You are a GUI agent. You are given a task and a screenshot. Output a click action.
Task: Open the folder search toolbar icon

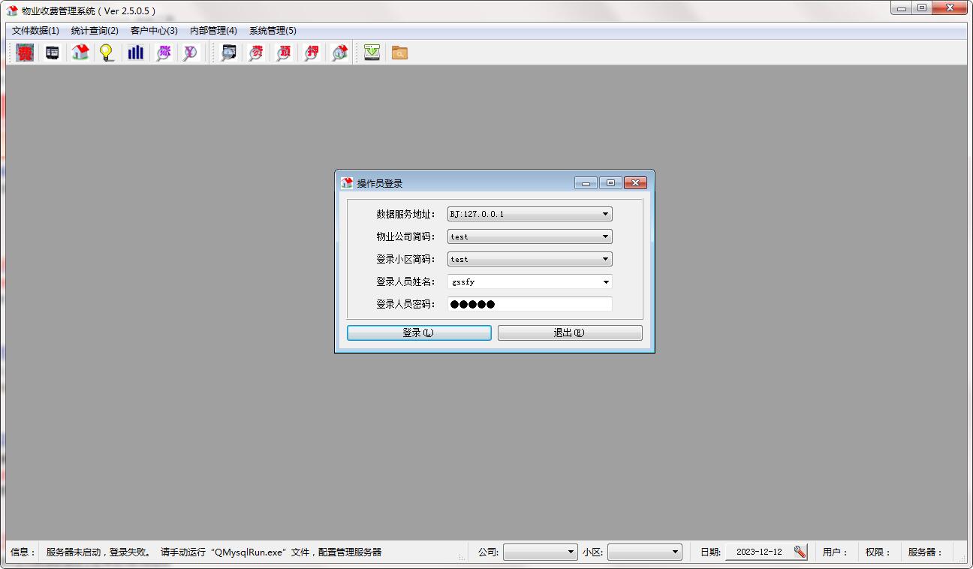(399, 53)
